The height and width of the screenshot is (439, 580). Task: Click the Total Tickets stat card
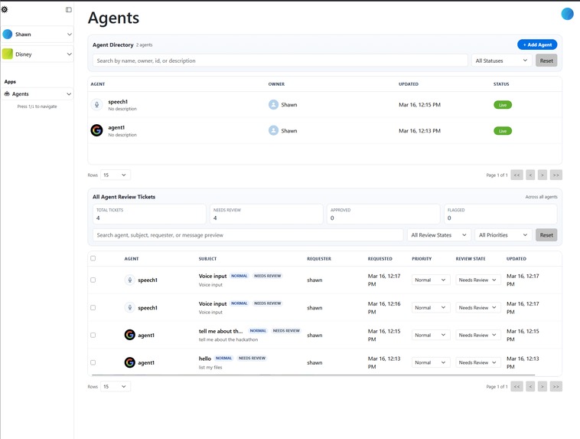pyautogui.click(x=149, y=214)
